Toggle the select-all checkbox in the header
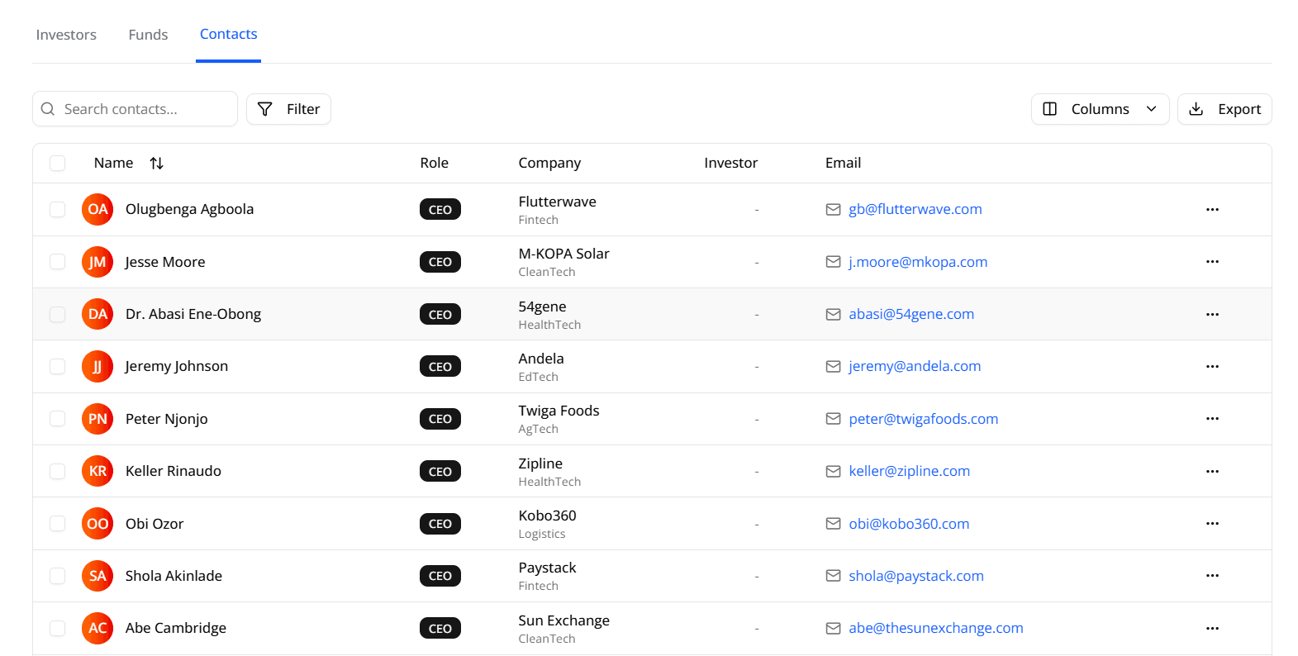This screenshot has width=1298, height=656. pos(58,164)
